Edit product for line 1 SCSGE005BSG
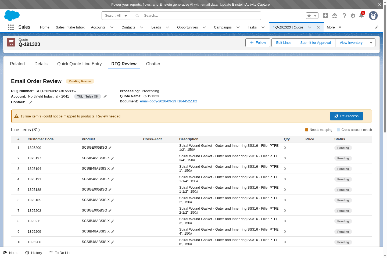 coord(110,148)
